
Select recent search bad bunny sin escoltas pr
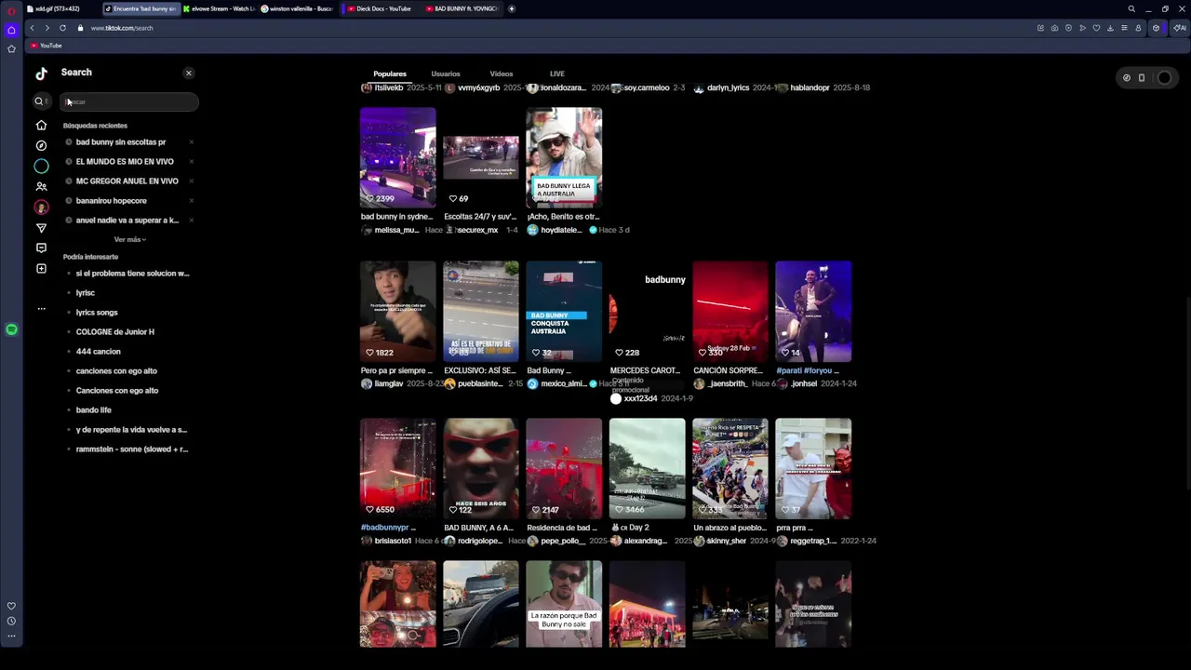(121, 142)
